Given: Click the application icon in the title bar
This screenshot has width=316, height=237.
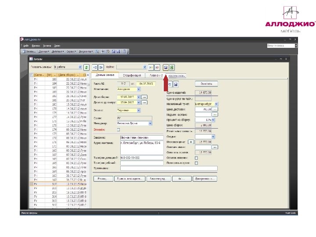Looking at the screenshot, I should click(x=22, y=39).
